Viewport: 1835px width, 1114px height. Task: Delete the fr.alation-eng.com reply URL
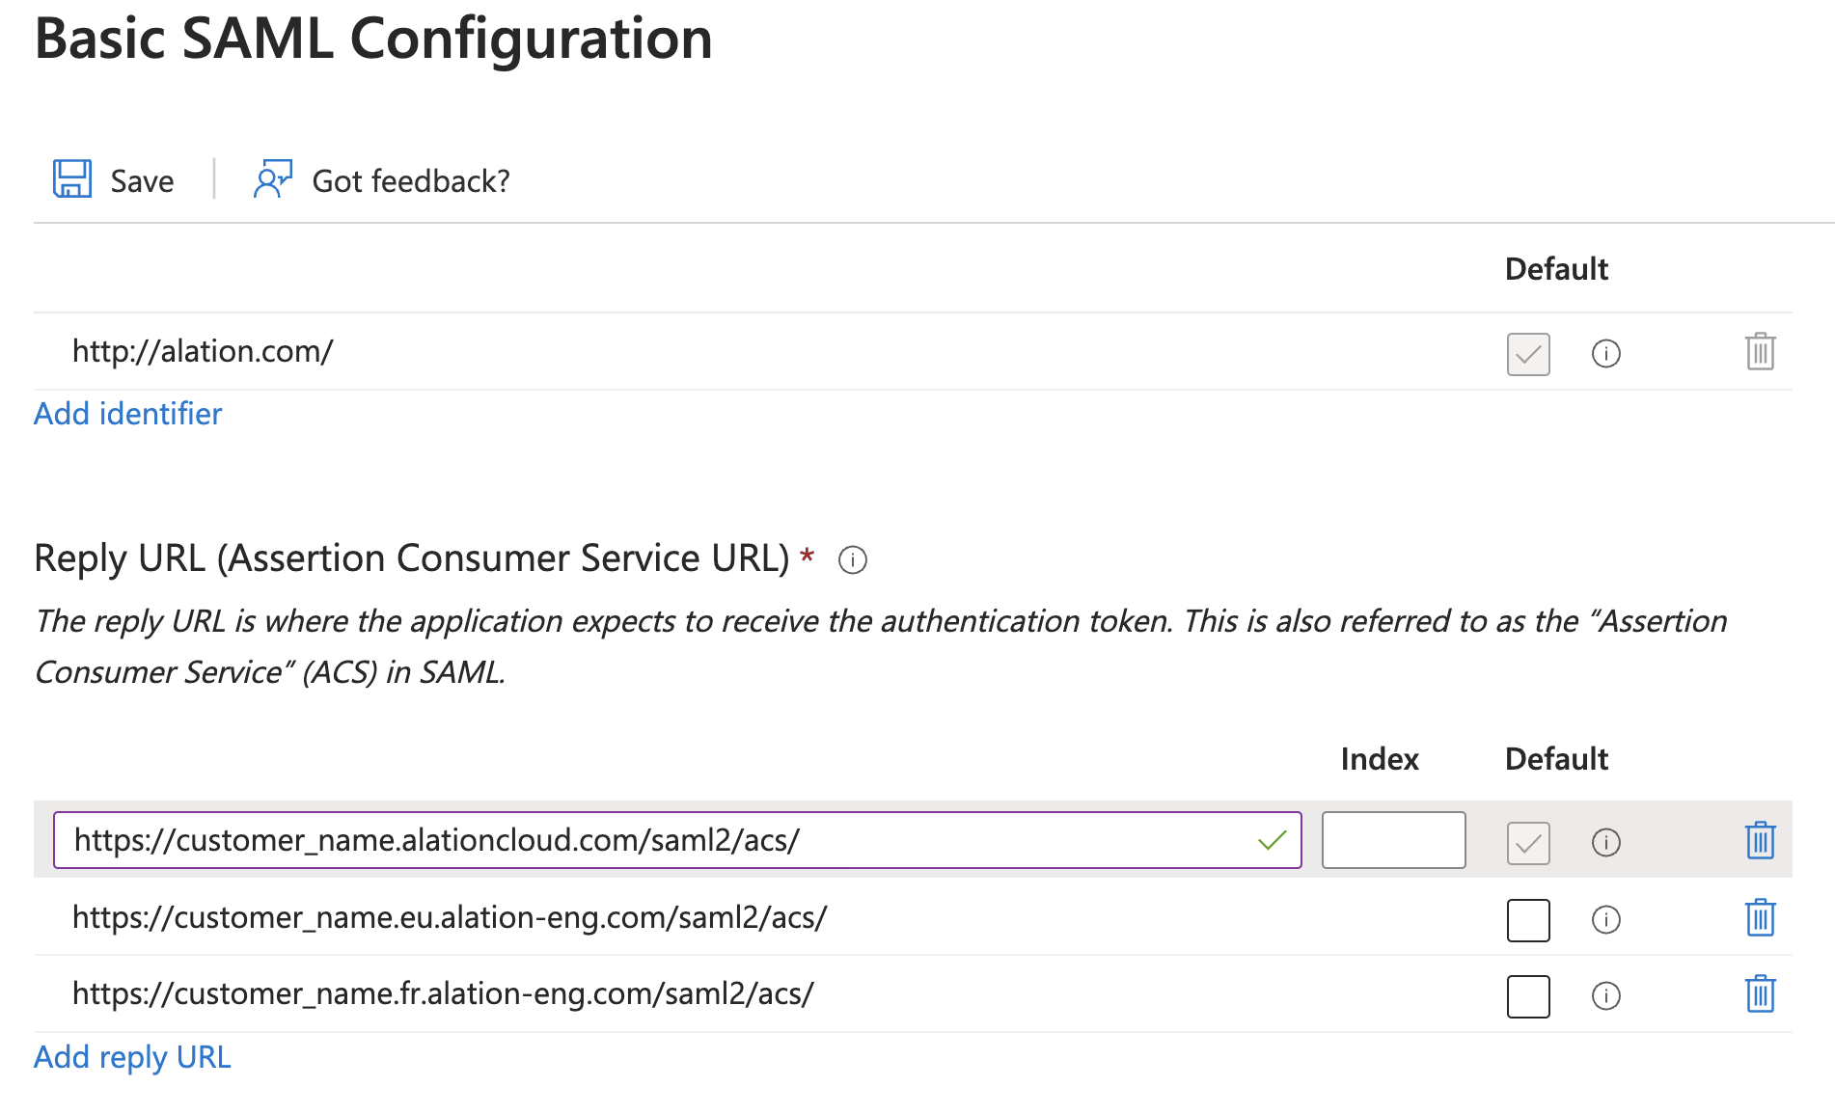tap(1760, 993)
